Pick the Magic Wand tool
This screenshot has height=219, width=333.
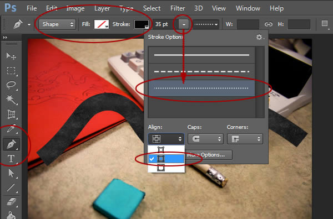click(x=11, y=100)
